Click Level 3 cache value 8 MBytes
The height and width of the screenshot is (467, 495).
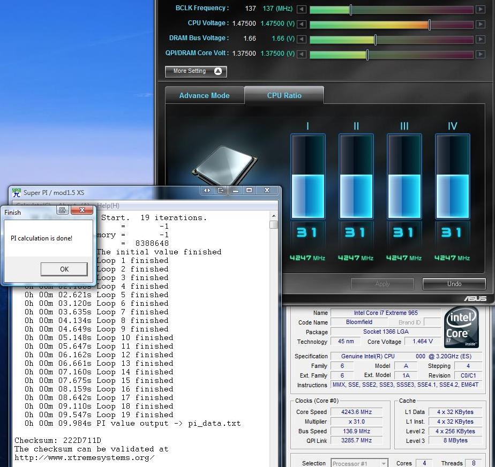(455, 440)
